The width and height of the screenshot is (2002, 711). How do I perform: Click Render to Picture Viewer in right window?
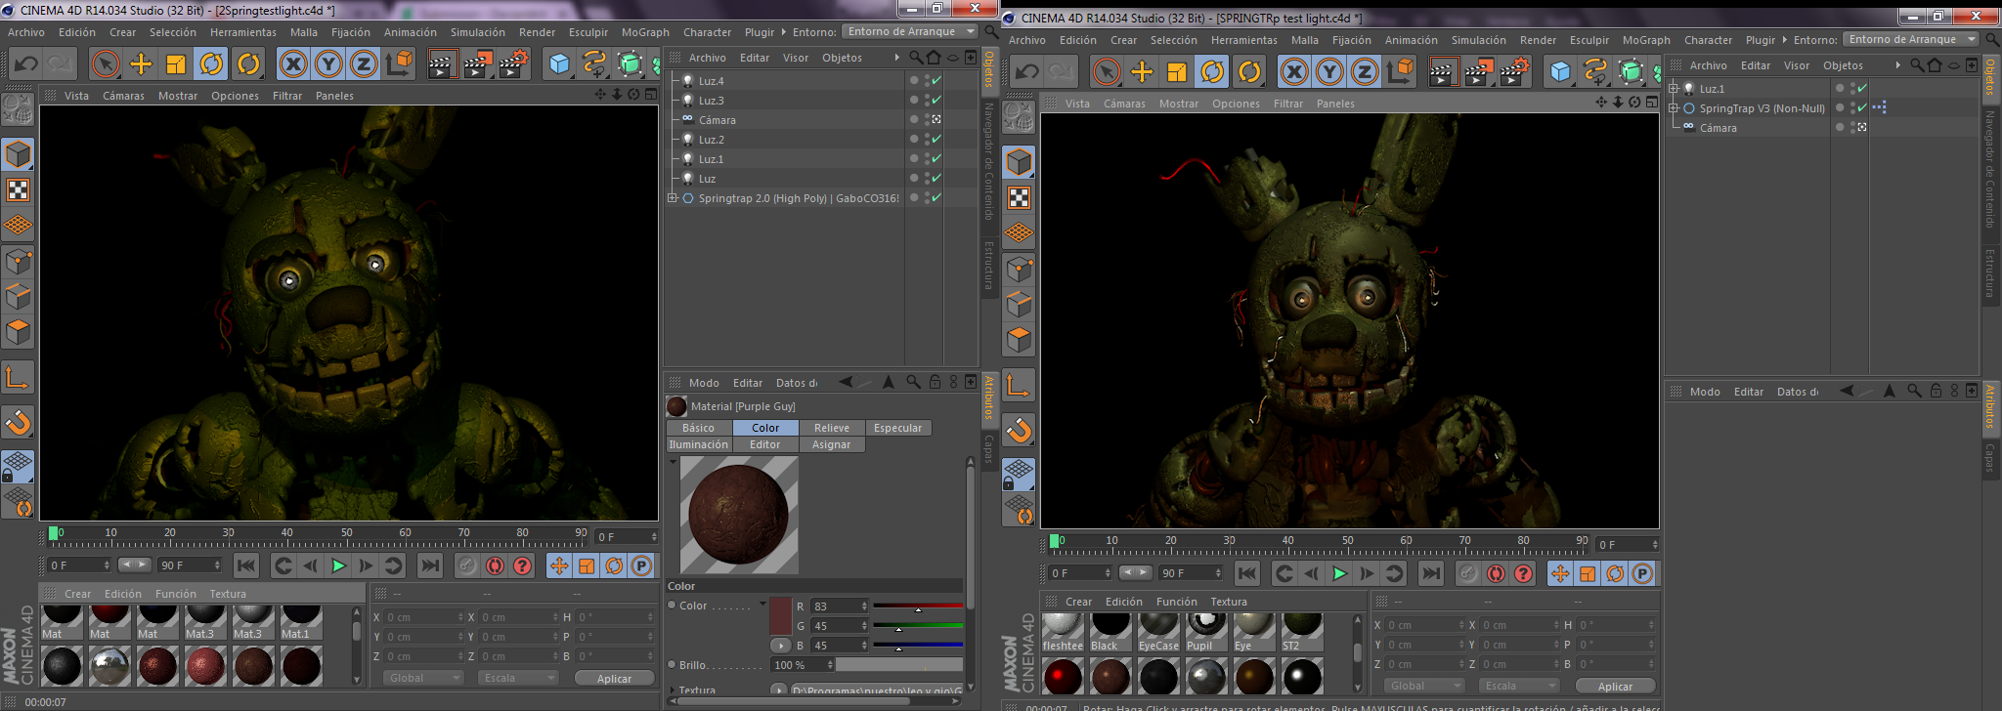click(x=1478, y=72)
